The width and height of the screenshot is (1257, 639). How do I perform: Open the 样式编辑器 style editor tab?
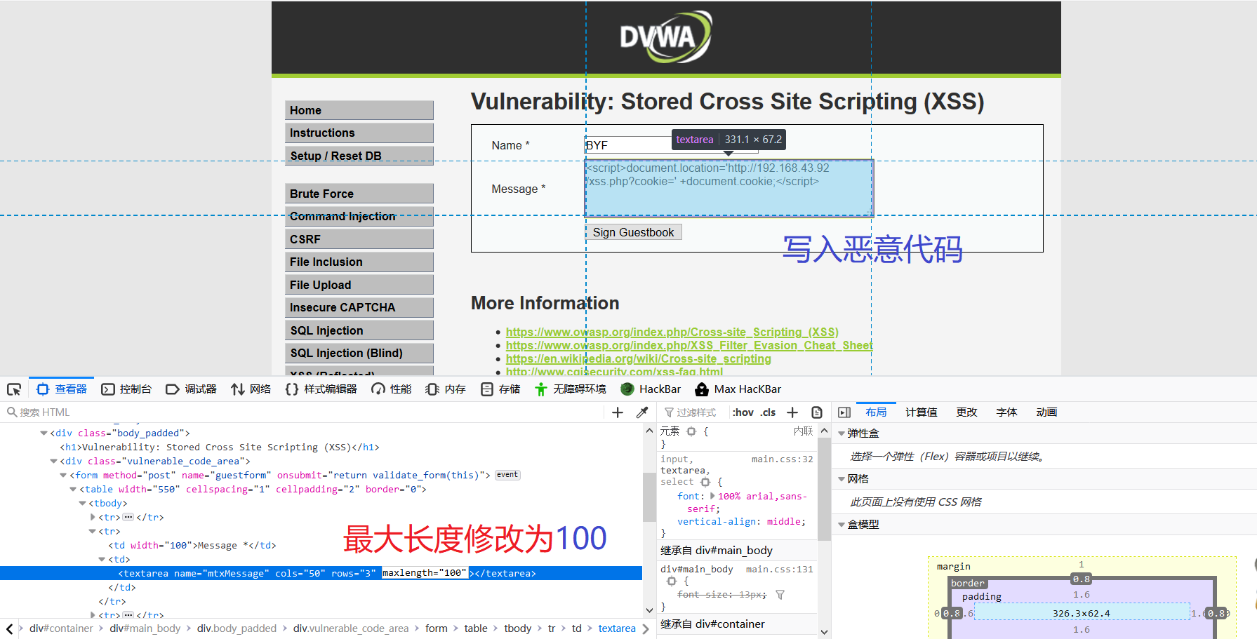[321, 389]
